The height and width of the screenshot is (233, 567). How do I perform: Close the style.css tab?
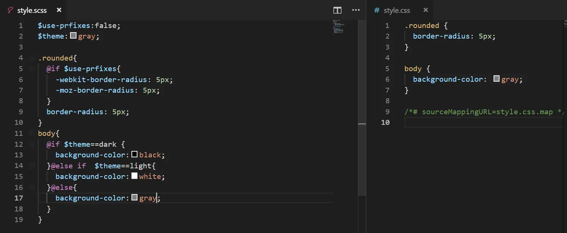426,10
